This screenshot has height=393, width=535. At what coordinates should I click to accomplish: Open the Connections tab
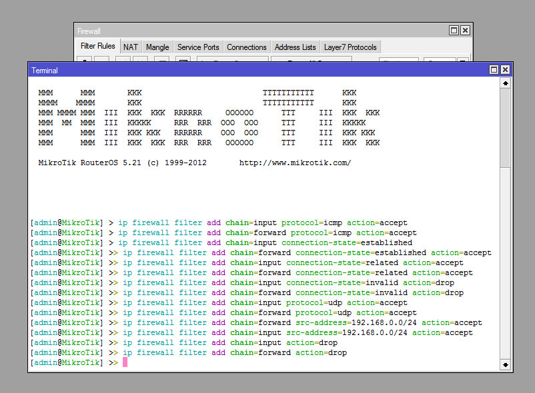point(246,47)
